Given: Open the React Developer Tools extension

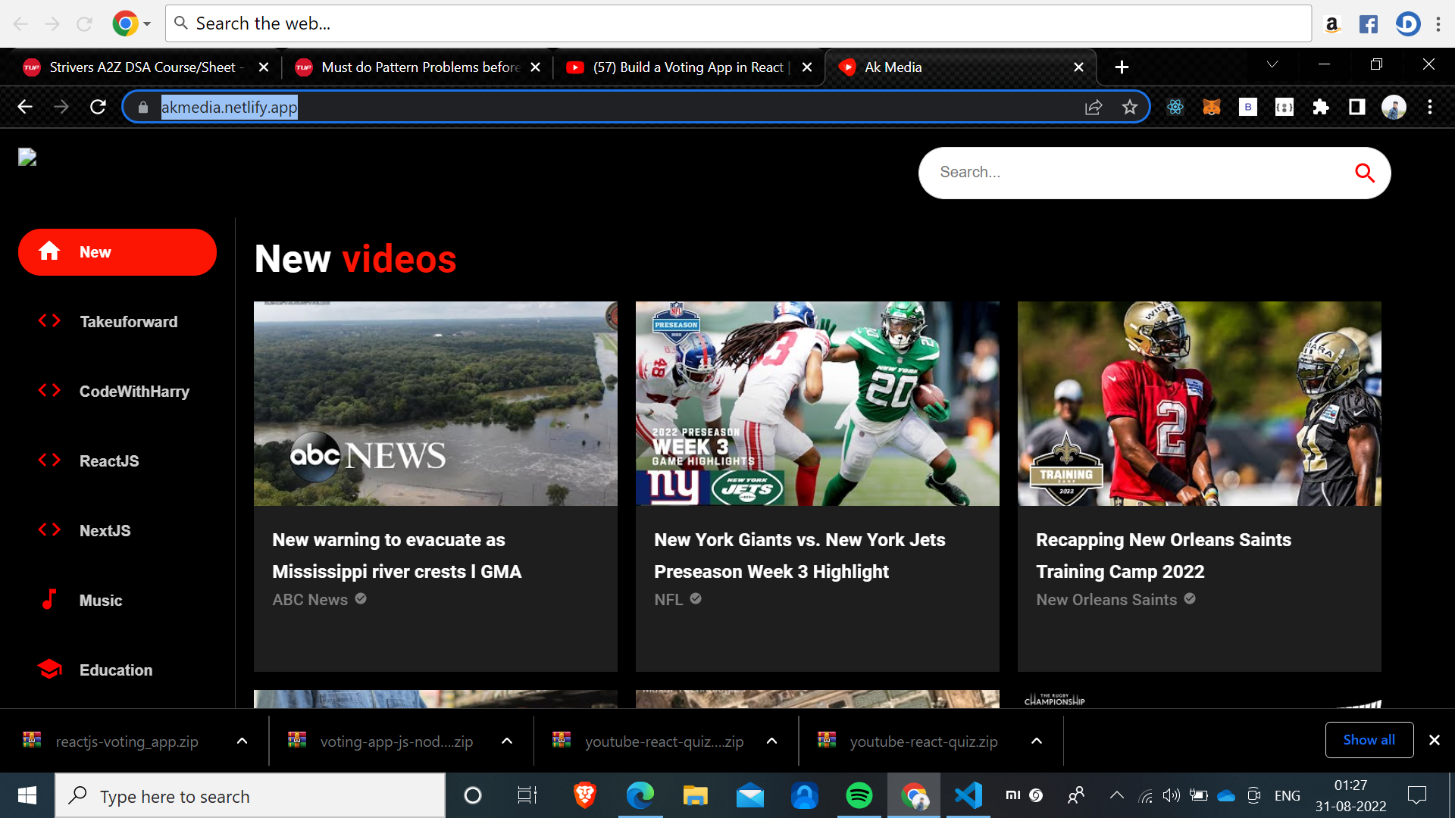Looking at the screenshot, I should click(1175, 107).
